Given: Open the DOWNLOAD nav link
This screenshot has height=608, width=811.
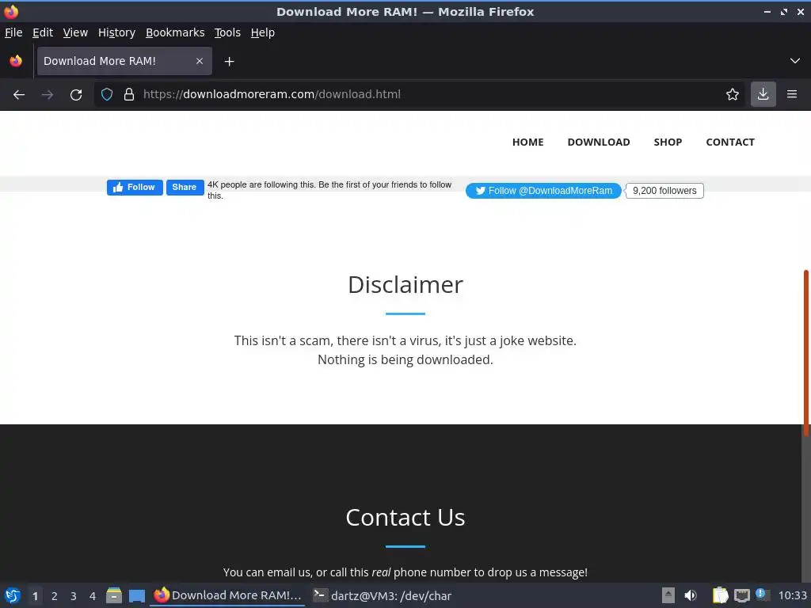Looking at the screenshot, I should click(599, 142).
